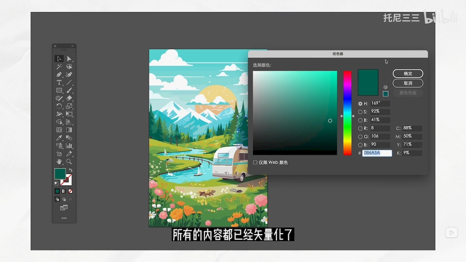Image resolution: width=466 pixels, height=262 pixels.
Task: Select the S saturation radio button
Action: point(360,112)
